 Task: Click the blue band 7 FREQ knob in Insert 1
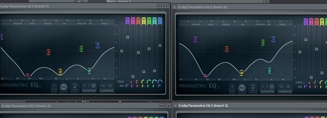[160, 82]
